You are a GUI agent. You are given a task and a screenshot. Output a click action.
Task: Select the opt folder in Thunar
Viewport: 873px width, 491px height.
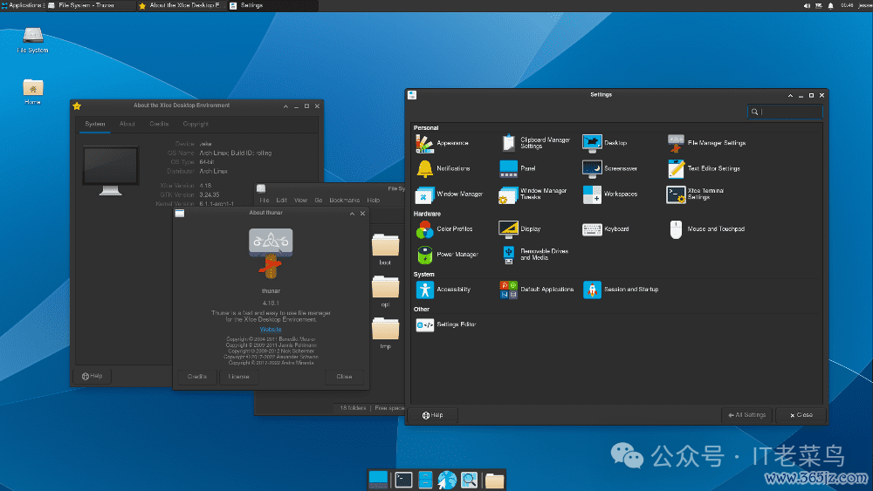tap(385, 291)
